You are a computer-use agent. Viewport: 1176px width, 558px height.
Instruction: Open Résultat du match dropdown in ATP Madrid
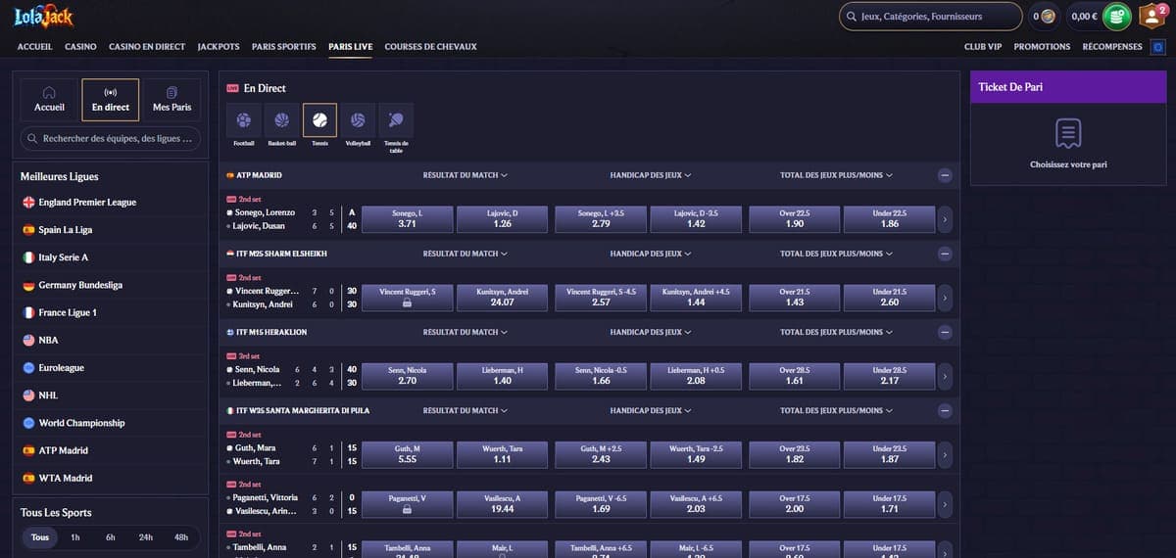point(465,175)
